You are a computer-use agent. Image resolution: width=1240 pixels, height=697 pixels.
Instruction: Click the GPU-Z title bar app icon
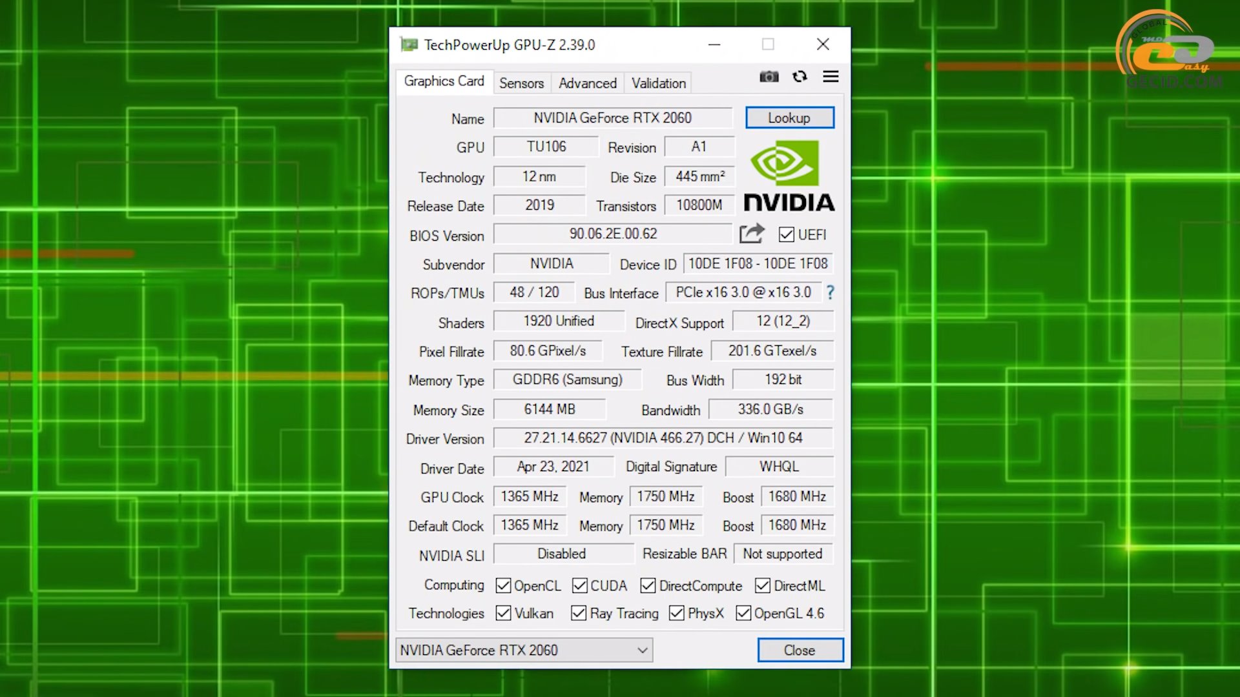409,45
